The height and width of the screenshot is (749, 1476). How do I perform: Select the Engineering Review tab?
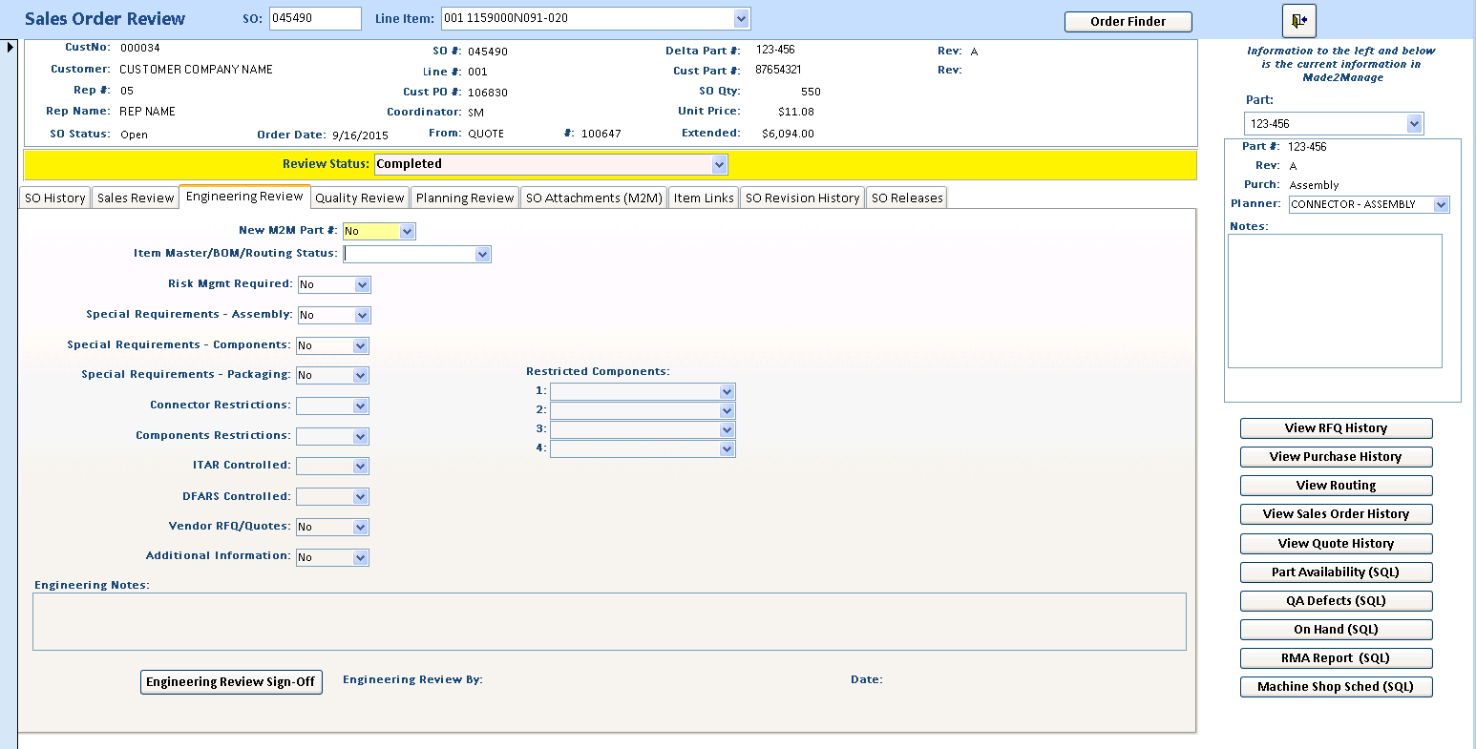click(244, 197)
